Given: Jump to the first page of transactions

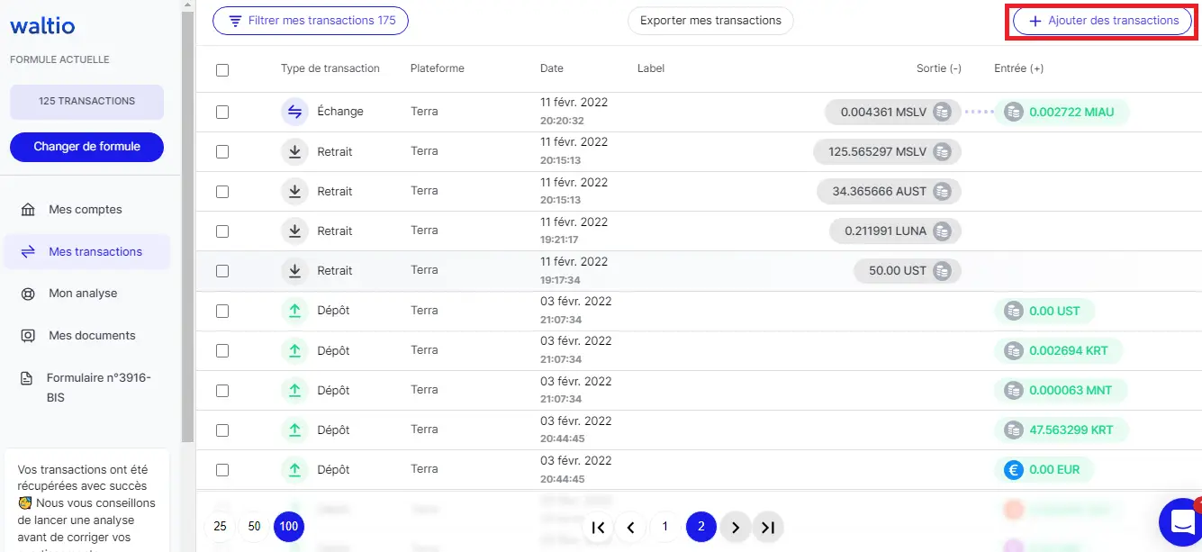Looking at the screenshot, I should (598, 527).
